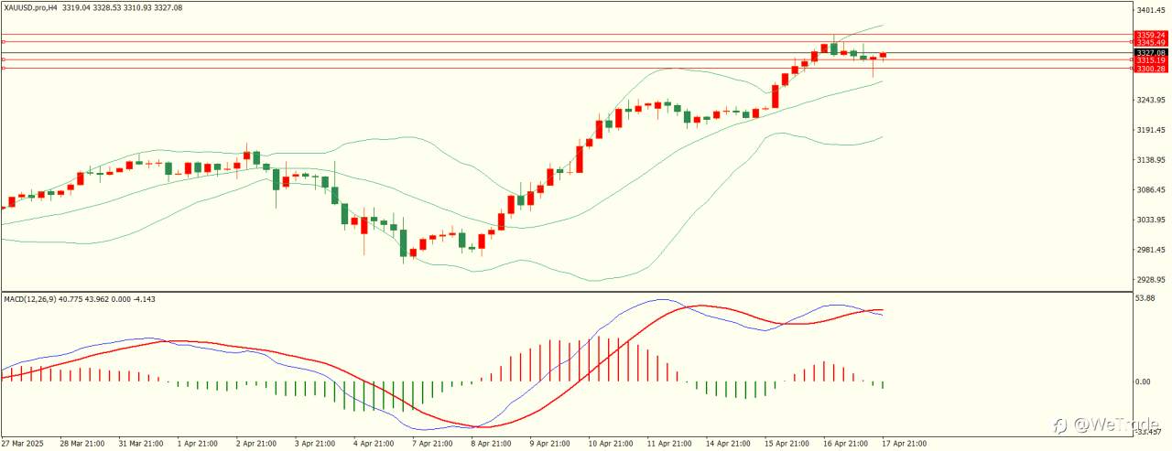Click the MACD scale value 53.88
Screen dimensions: 1172x451
pos(1145,298)
